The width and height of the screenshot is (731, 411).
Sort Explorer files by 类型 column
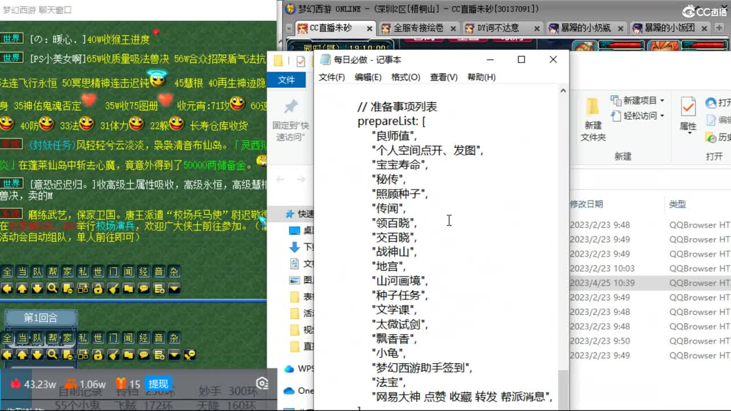coord(678,204)
